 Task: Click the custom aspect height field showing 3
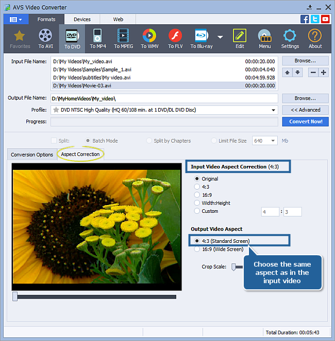tap(293, 212)
